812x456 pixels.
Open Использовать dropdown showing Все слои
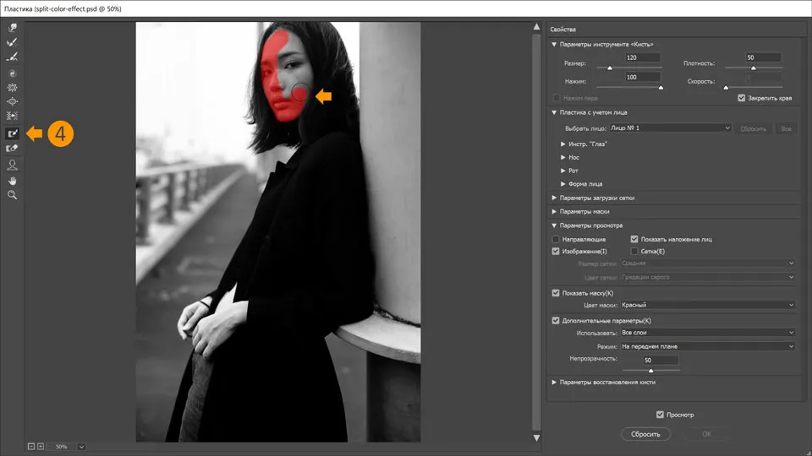(x=707, y=333)
